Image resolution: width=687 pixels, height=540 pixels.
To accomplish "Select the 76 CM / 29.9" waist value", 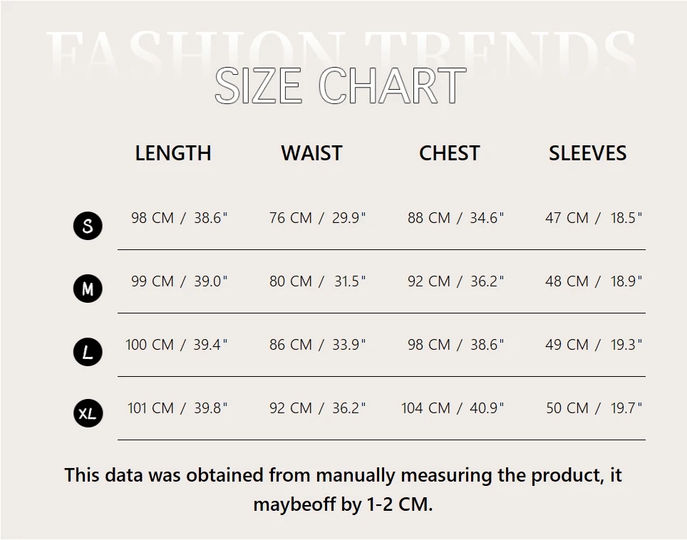I will coord(317,218).
